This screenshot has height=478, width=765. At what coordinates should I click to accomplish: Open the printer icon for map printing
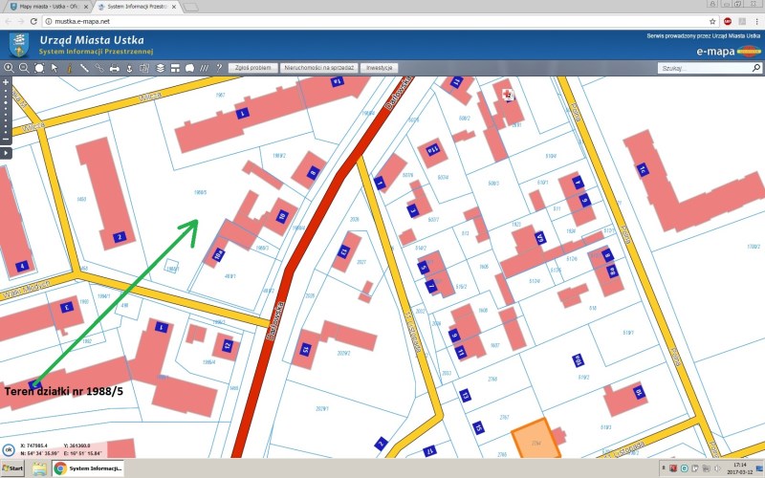[x=114, y=68]
